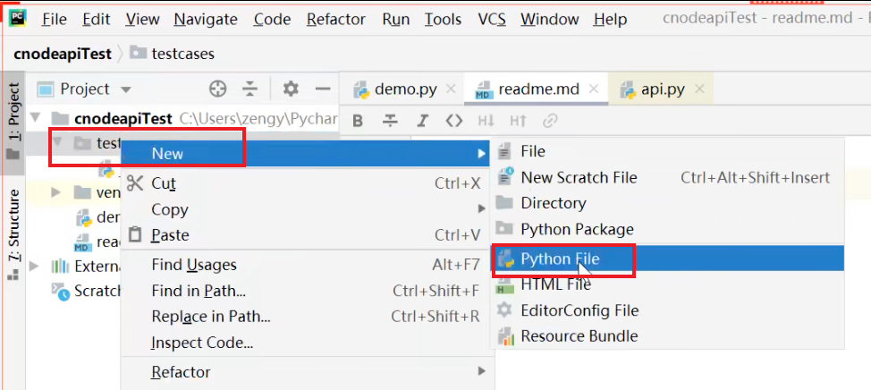The width and height of the screenshot is (871, 390).
Task: Expand the venv folder arrow
Action: (x=55, y=193)
